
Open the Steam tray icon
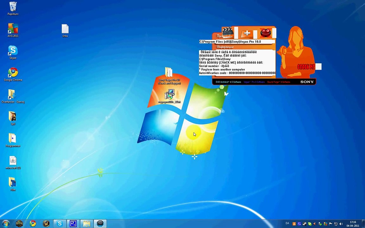pos(304,224)
